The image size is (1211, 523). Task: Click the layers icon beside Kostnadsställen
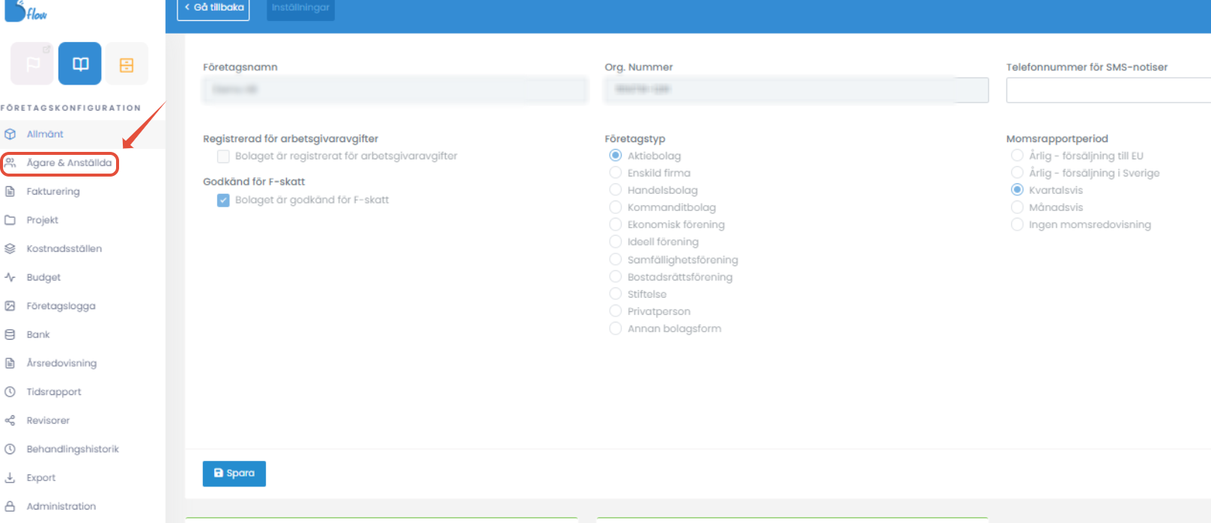tap(10, 248)
